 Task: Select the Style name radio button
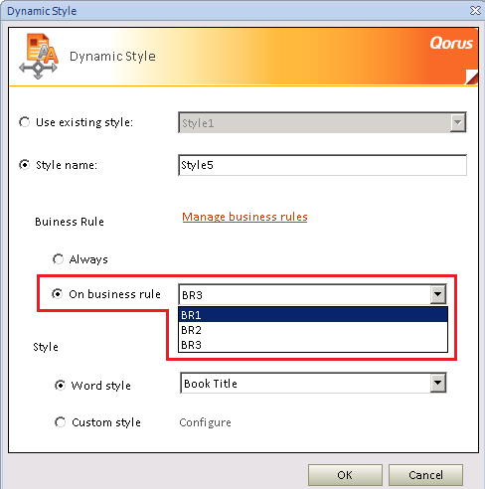click(25, 165)
